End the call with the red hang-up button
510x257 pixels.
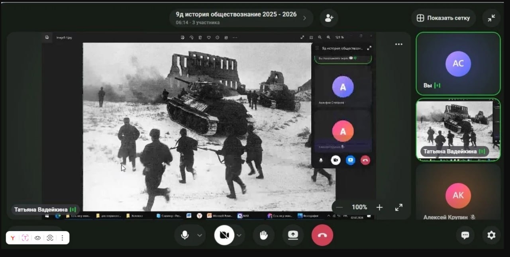[322, 235]
